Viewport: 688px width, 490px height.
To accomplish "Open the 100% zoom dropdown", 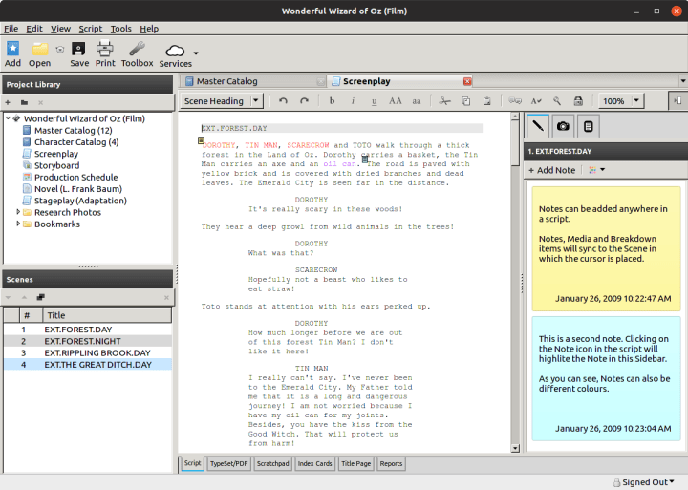I will [636, 101].
